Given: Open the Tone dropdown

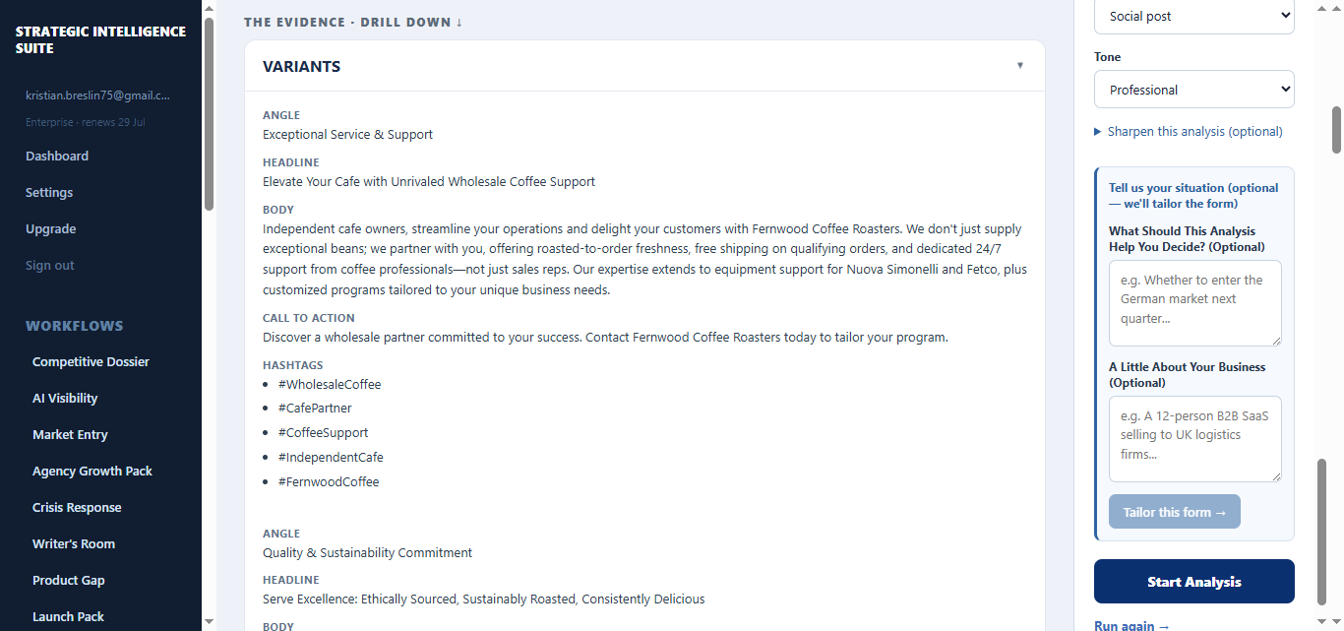Looking at the screenshot, I should 1194,90.
